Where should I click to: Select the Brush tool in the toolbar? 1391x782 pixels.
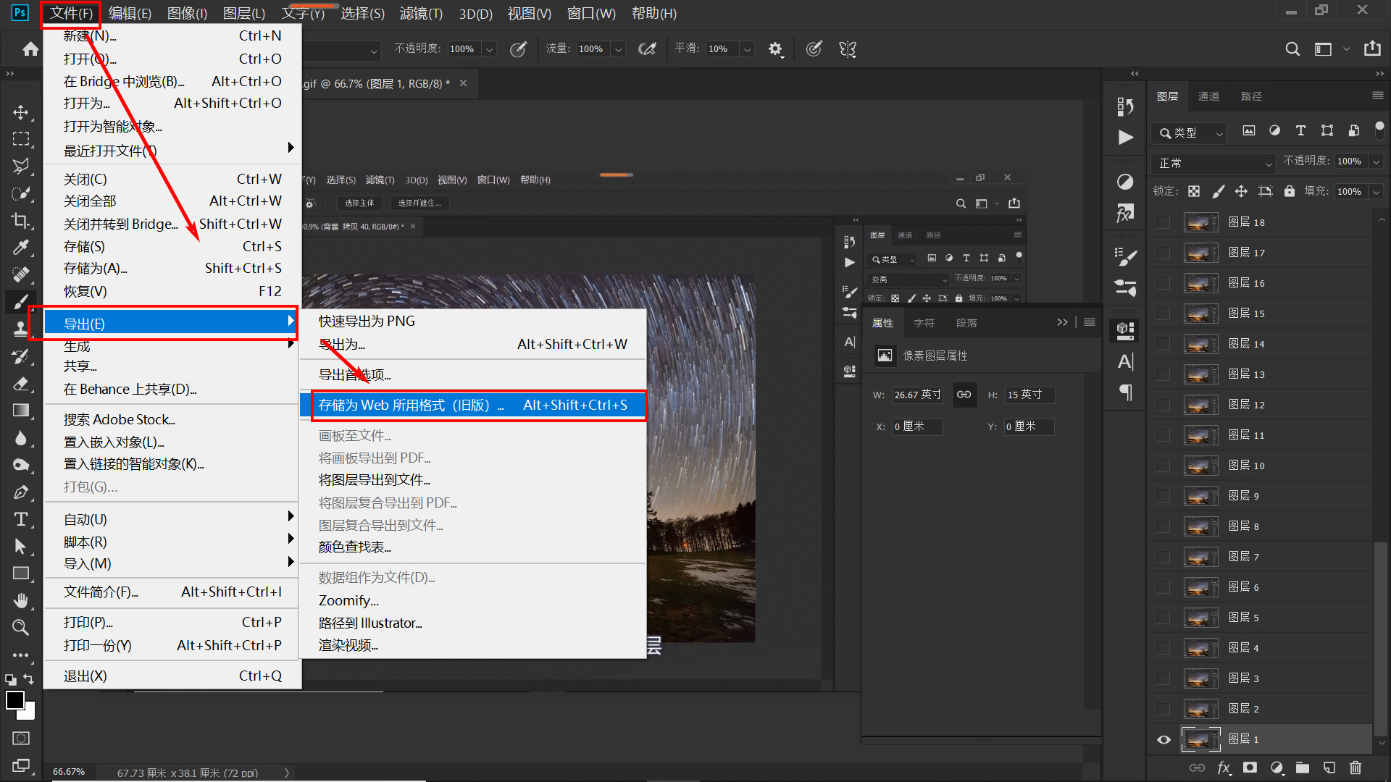click(21, 301)
